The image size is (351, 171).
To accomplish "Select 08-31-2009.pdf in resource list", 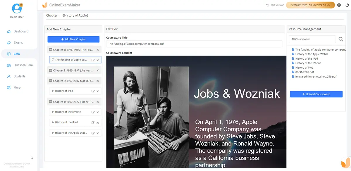I will (x=304, y=72).
